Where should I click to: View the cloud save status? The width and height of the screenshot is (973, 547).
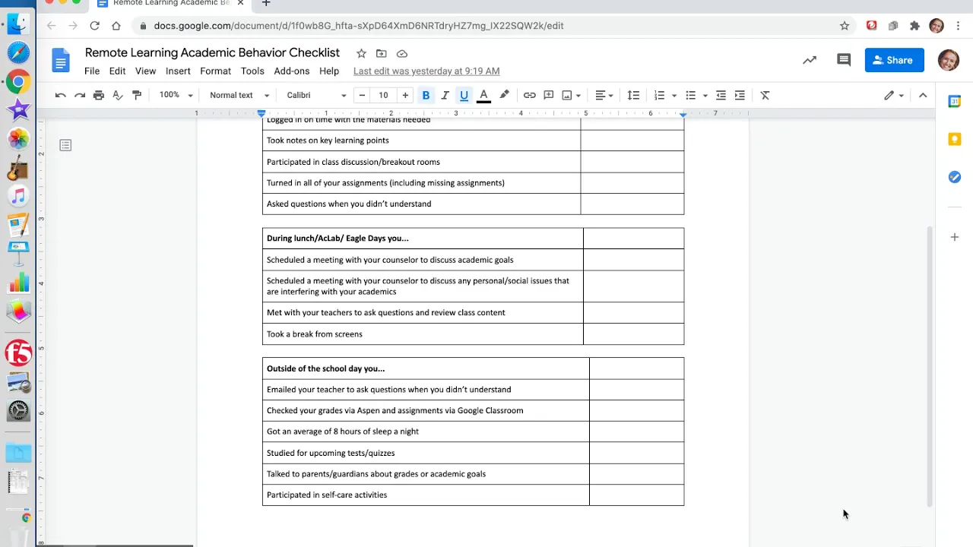pyautogui.click(x=402, y=53)
